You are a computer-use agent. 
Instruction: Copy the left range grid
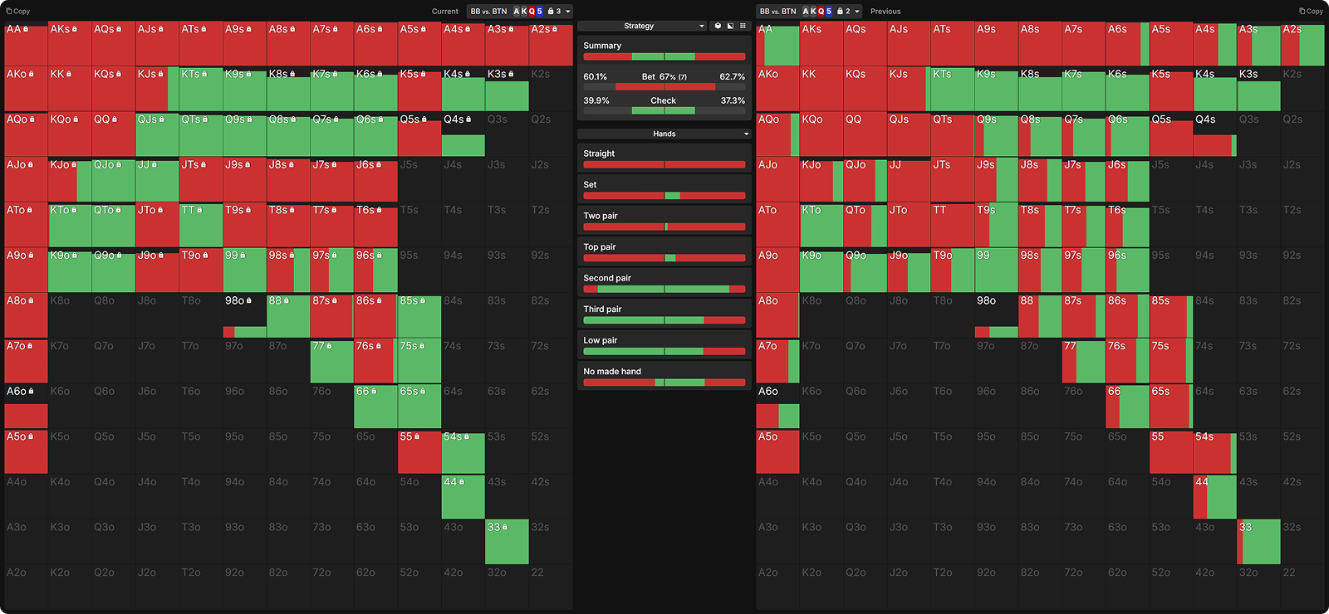tap(17, 12)
